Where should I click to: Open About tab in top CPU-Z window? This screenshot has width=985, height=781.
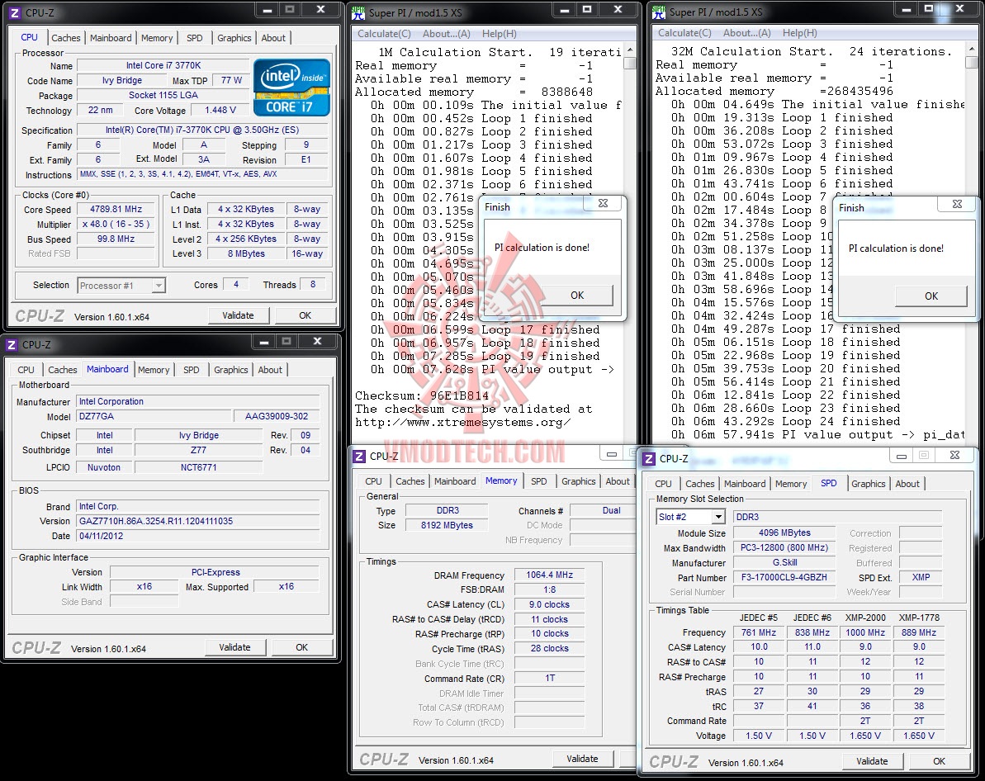pyautogui.click(x=273, y=38)
